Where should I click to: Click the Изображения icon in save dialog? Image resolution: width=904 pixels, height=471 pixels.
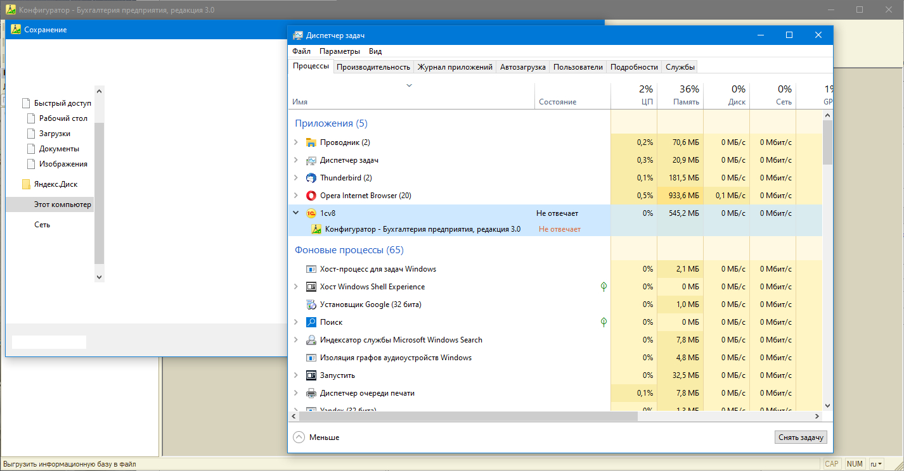coord(31,164)
